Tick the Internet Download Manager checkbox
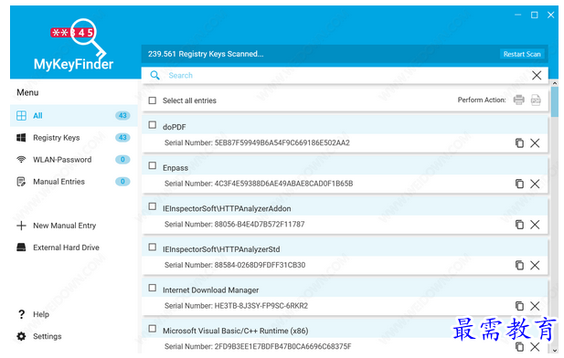This screenshot has width=564, height=358. (153, 288)
